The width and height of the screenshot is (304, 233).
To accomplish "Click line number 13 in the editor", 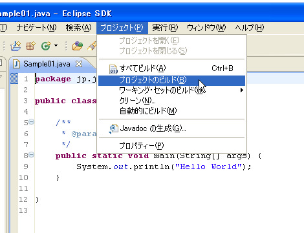I will (23, 210).
